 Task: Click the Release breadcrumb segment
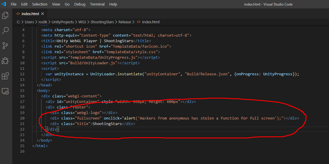point(125,22)
